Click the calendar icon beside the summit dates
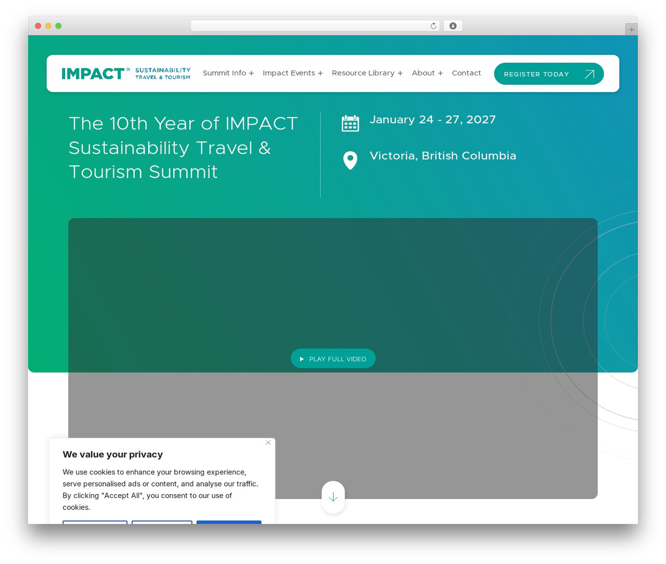This screenshot has height=564, width=666. 350,123
